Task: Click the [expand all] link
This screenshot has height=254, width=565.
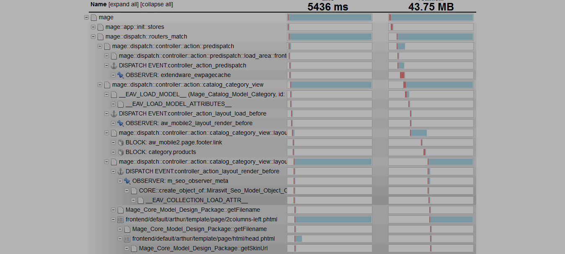Action: click(123, 5)
